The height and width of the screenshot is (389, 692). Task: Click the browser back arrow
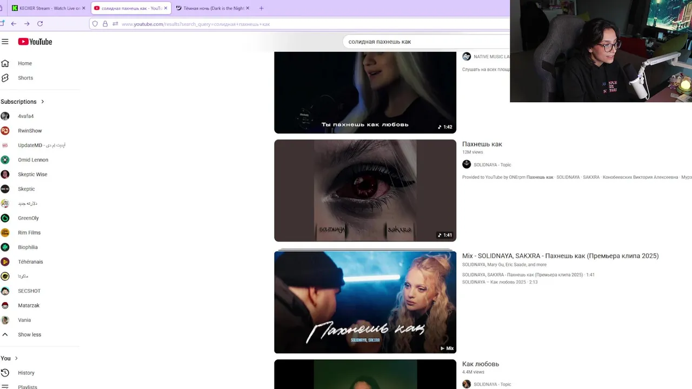14,24
